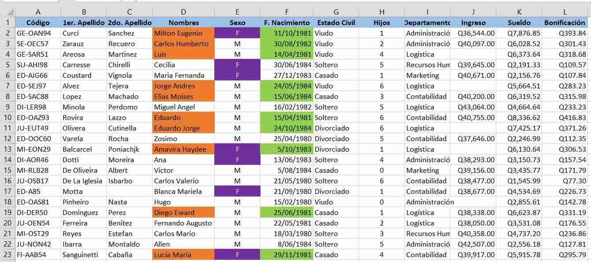Screen dimensions: 591x262
Task: Select column H header Hijos column
Action: click(382, 12)
